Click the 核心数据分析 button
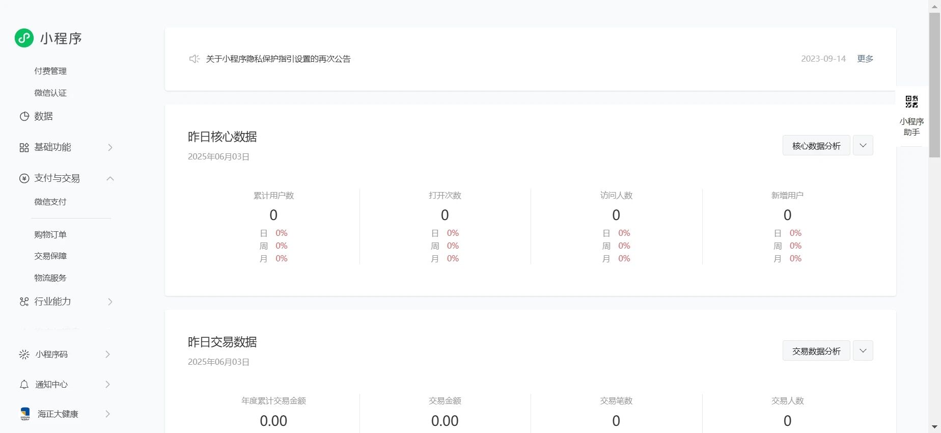The height and width of the screenshot is (433, 941). click(816, 145)
